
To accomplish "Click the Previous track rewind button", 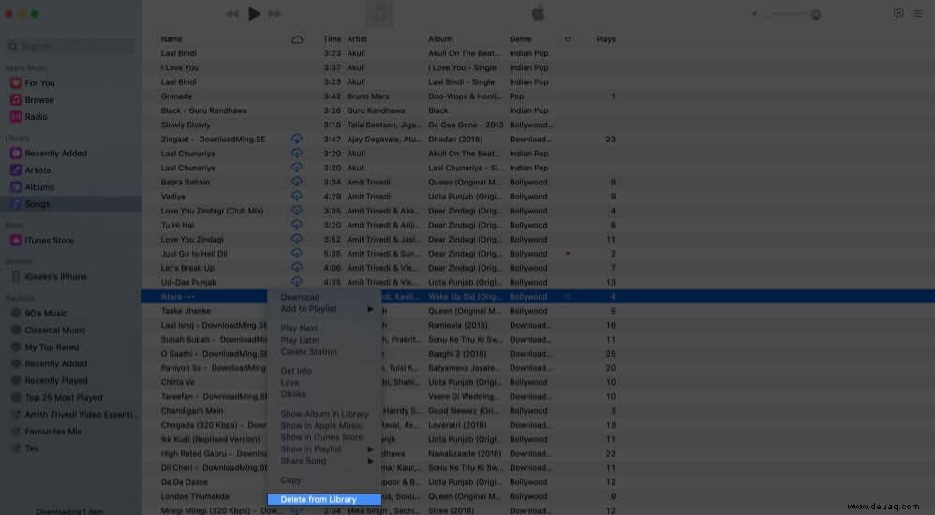I will 232,14.
